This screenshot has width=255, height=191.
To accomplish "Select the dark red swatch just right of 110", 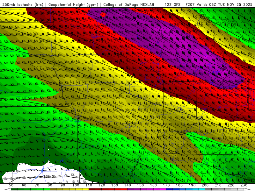I will coord(92,189).
